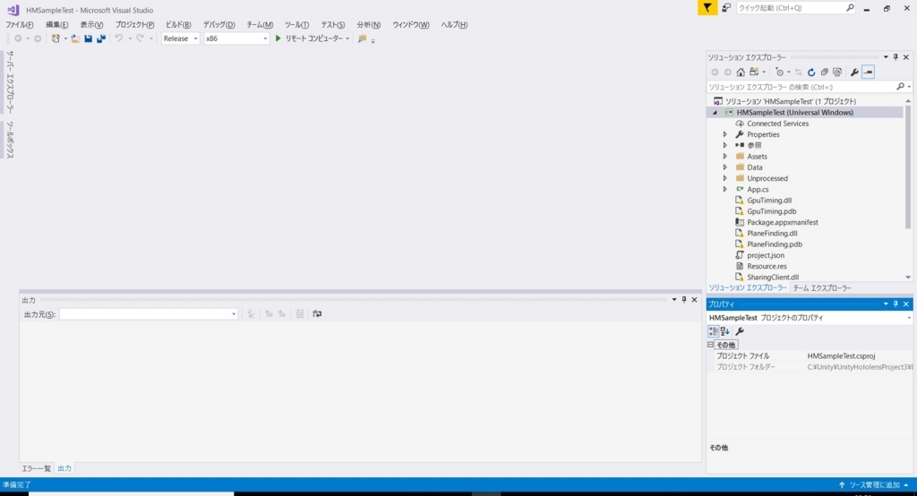Image resolution: width=917 pixels, height=496 pixels.
Task: Click the Open File toolbar icon
Action: (75, 38)
